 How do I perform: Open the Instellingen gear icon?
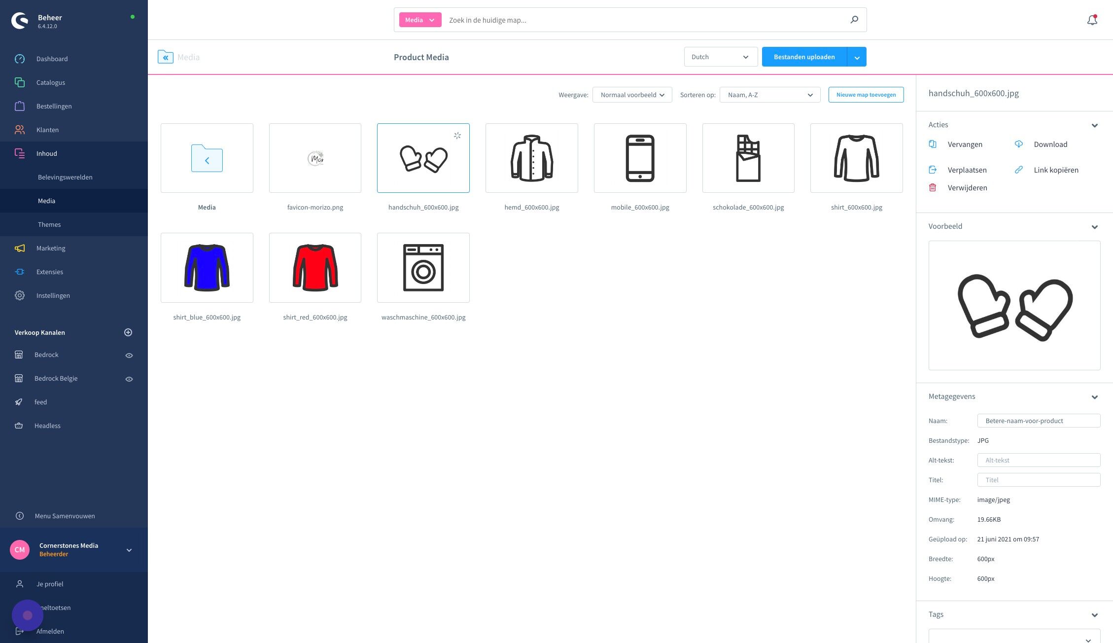(x=20, y=295)
